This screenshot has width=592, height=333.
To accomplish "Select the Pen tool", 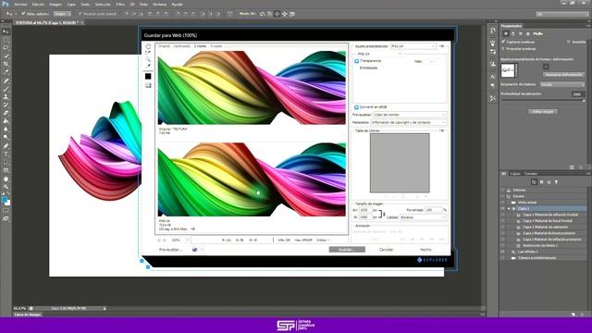I will pyautogui.click(x=6, y=146).
